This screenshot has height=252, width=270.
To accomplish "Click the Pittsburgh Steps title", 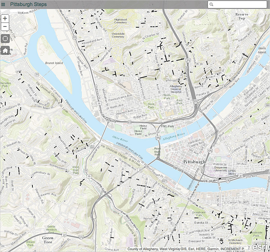I will (28, 4).
